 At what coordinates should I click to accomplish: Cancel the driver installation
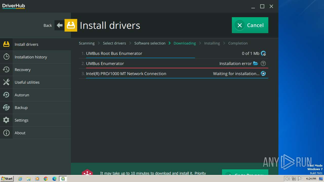250,25
